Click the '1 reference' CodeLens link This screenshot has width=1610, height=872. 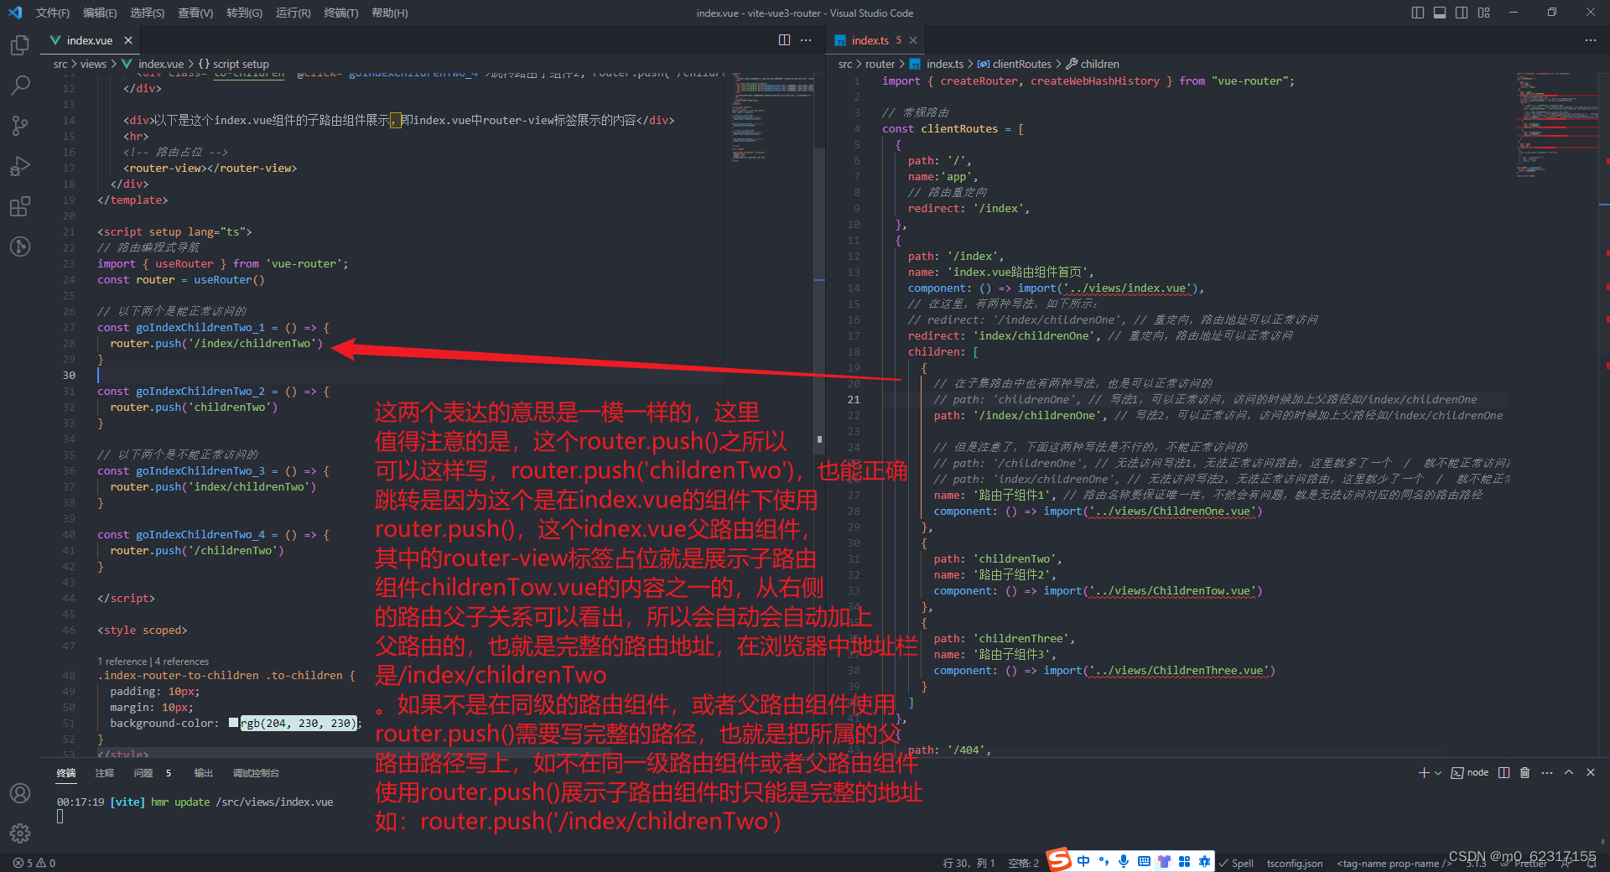122,662
